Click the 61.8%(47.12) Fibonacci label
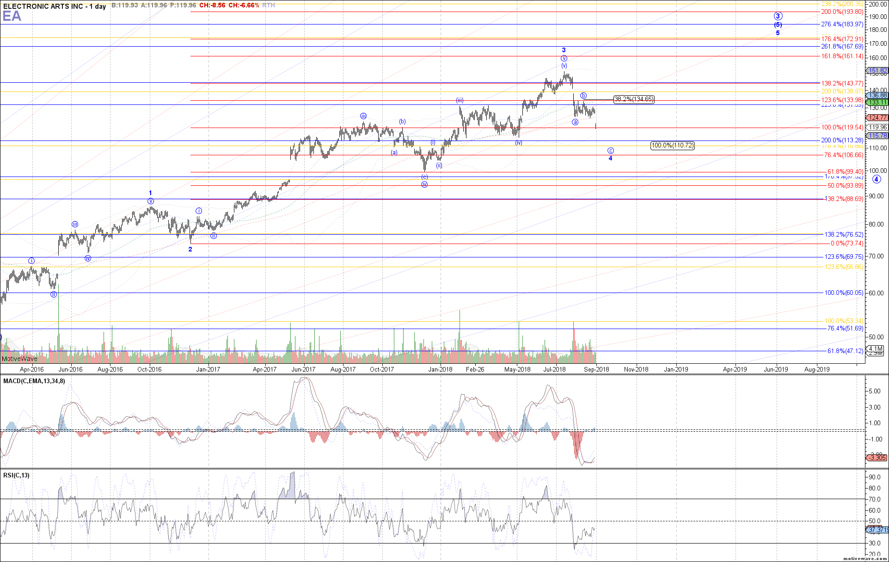 (x=845, y=351)
